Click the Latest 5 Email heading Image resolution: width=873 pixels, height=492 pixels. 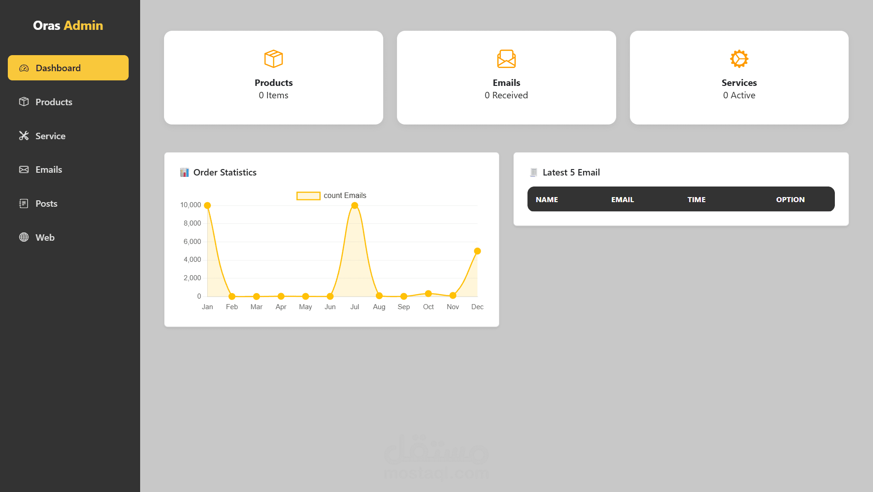point(571,172)
